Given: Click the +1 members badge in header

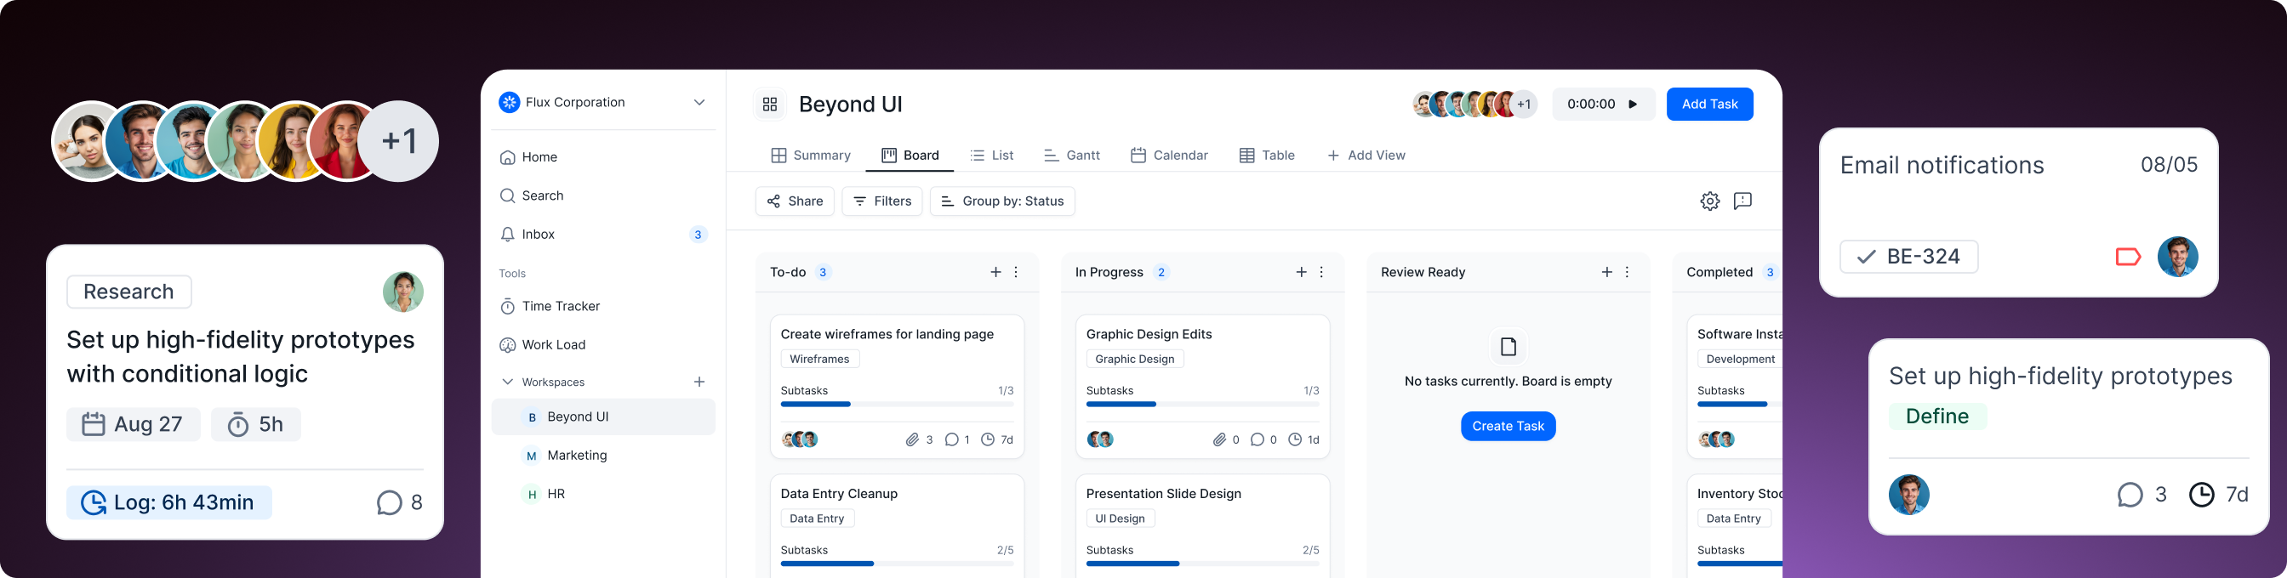Looking at the screenshot, I should point(1524,105).
